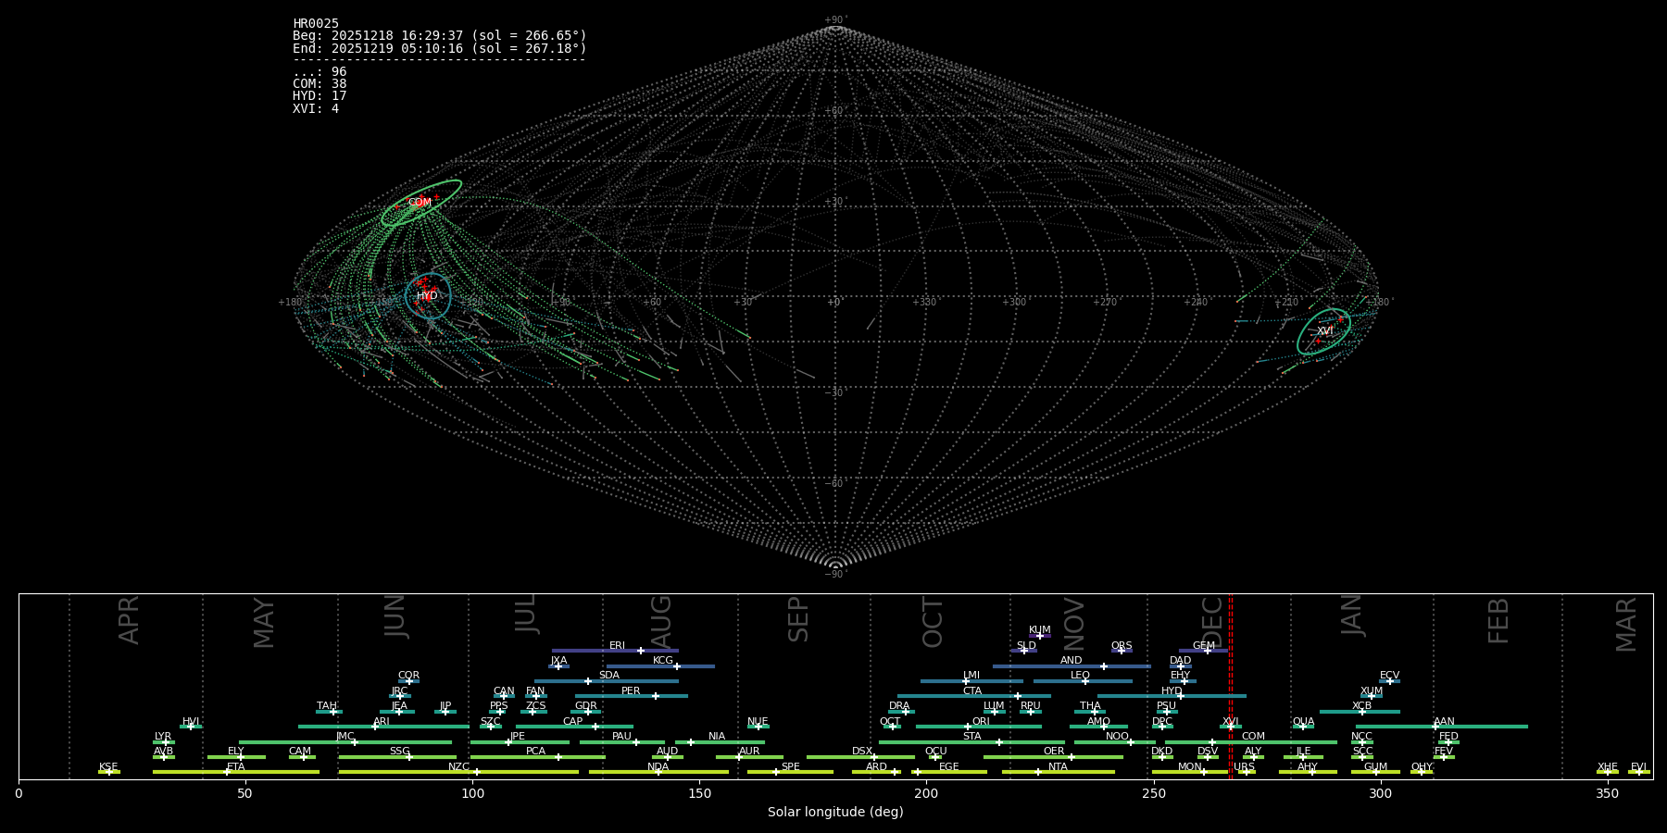Click the CTA shower bar

[974, 696]
